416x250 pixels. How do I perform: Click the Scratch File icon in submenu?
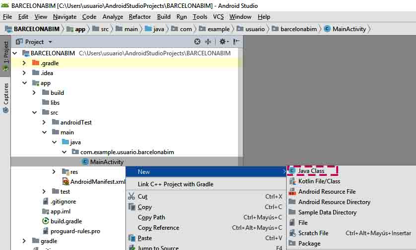coord(293,233)
